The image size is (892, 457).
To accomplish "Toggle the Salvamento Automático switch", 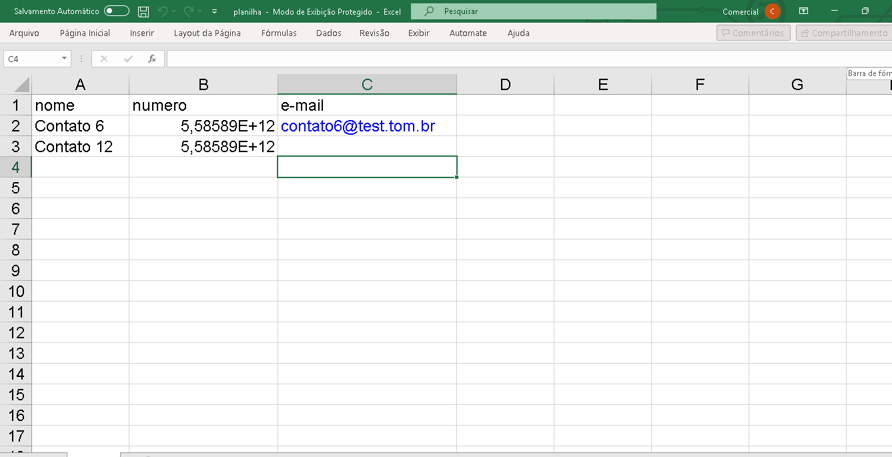I will pyautogui.click(x=117, y=11).
